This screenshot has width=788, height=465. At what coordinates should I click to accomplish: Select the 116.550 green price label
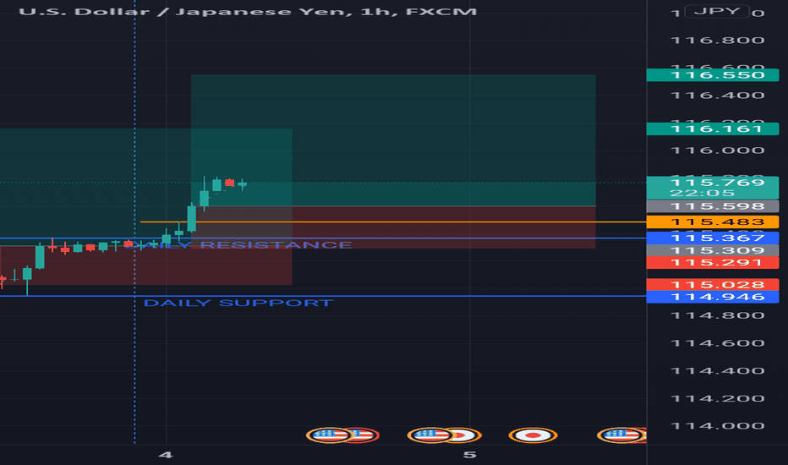coord(713,75)
